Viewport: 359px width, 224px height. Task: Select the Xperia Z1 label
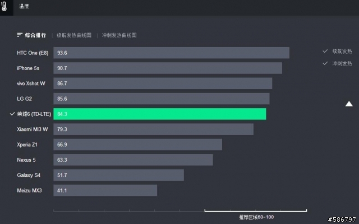[x=27, y=144]
